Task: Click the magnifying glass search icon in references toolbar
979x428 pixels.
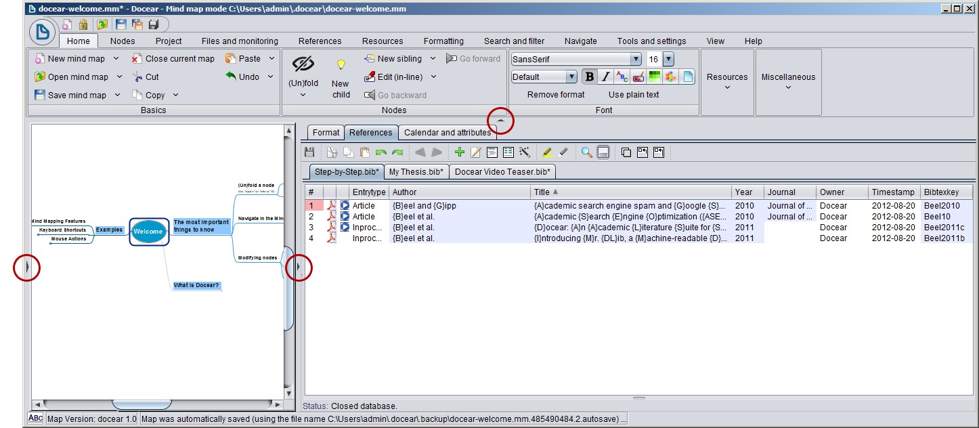Action: 586,152
